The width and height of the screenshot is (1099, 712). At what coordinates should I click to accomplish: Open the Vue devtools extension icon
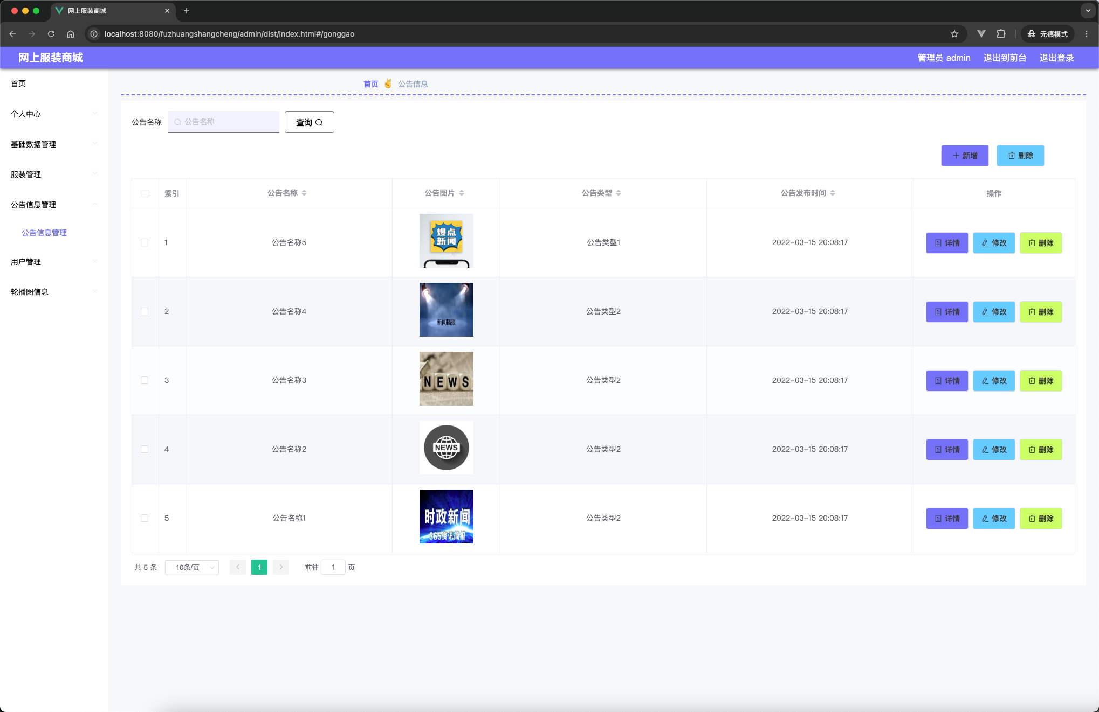pyautogui.click(x=981, y=34)
